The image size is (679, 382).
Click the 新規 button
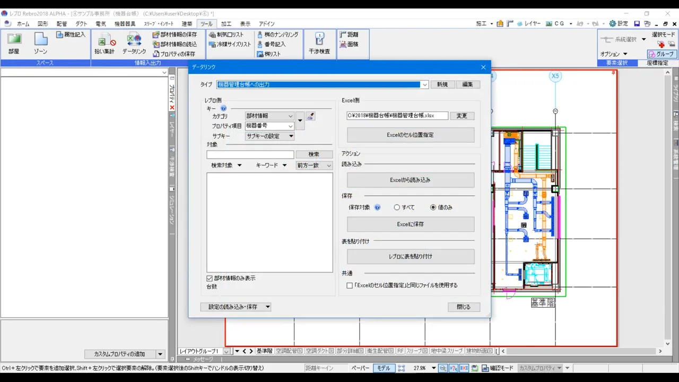point(442,84)
